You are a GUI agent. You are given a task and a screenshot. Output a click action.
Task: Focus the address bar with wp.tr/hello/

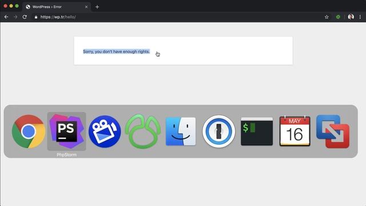(x=177, y=17)
